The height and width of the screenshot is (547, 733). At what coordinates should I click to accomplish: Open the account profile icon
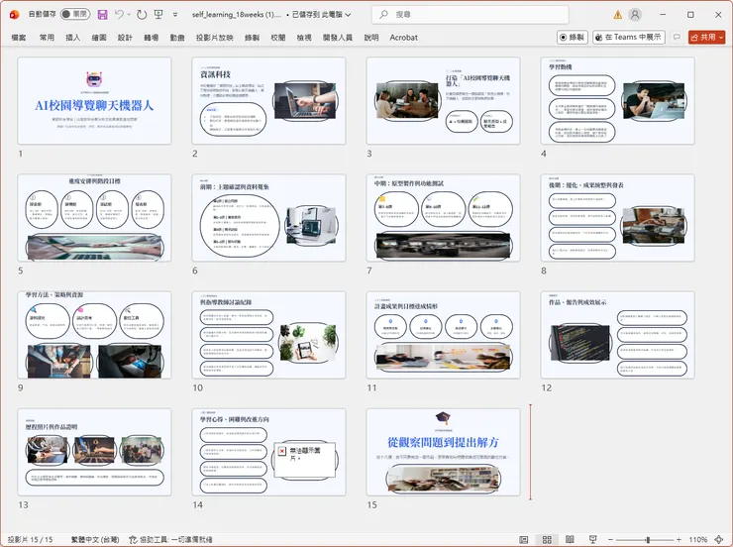636,15
